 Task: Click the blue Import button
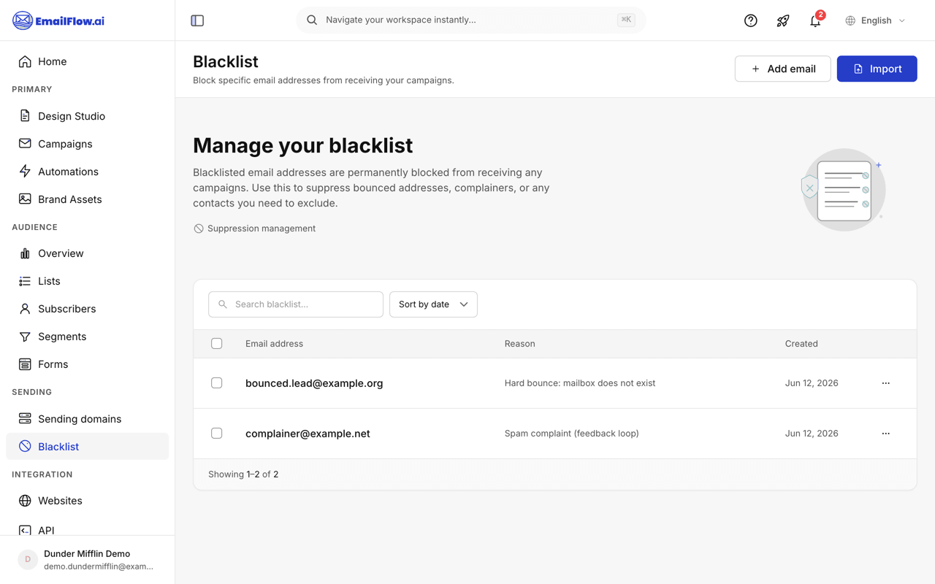point(877,69)
